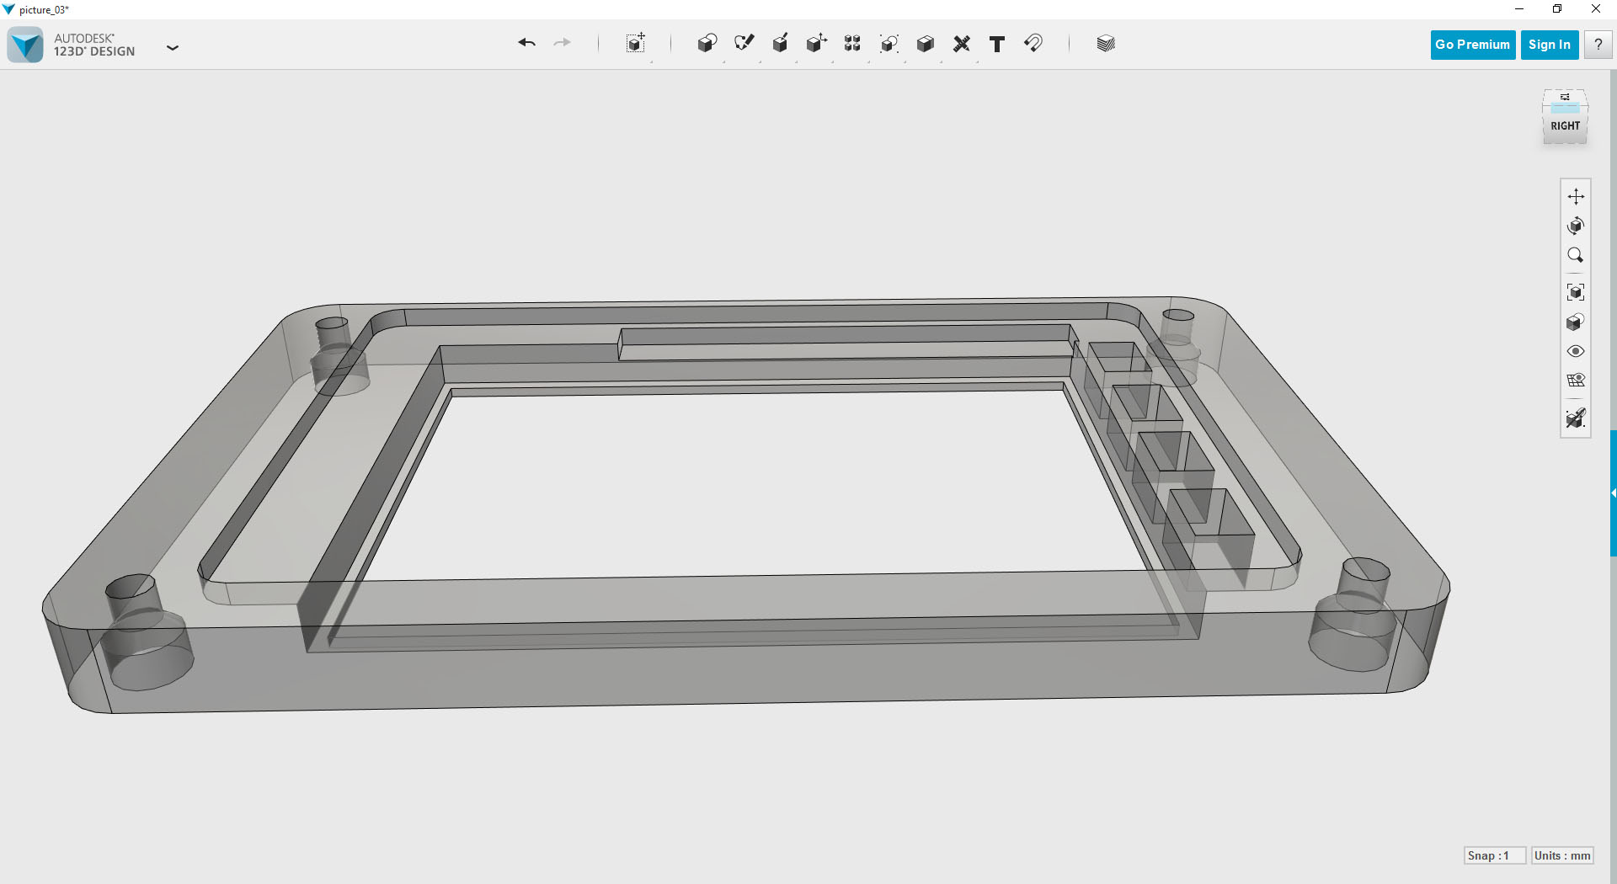Click the Sign In button

1549,45
